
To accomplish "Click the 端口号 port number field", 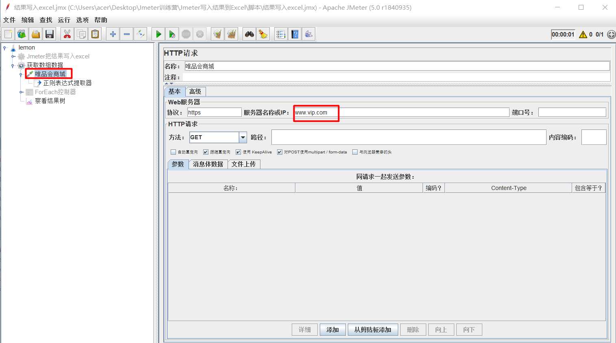I will (572, 112).
